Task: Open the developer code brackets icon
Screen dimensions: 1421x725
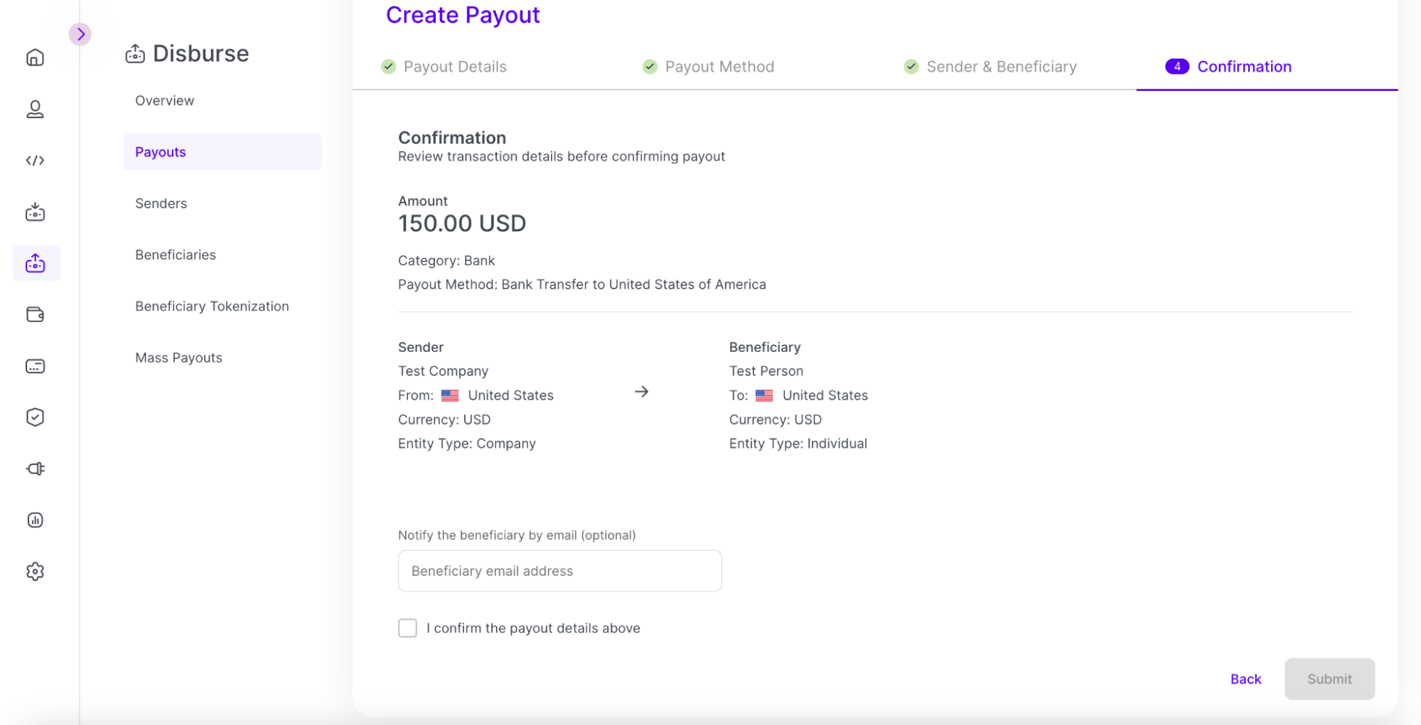Action: tap(35, 161)
